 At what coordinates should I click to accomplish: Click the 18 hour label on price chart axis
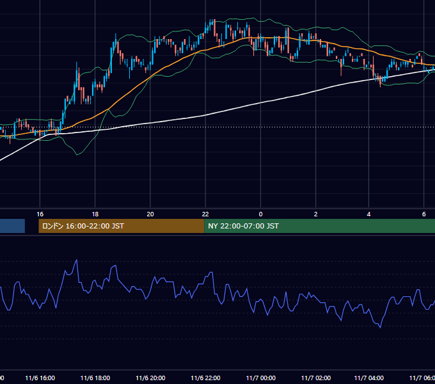coord(95,214)
